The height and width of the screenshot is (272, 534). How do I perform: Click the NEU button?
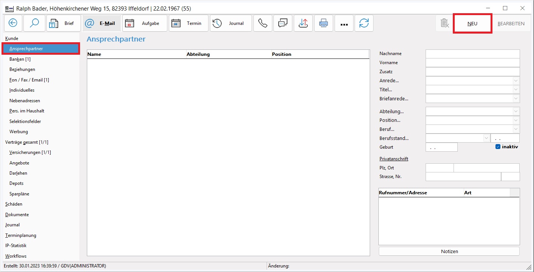point(472,23)
